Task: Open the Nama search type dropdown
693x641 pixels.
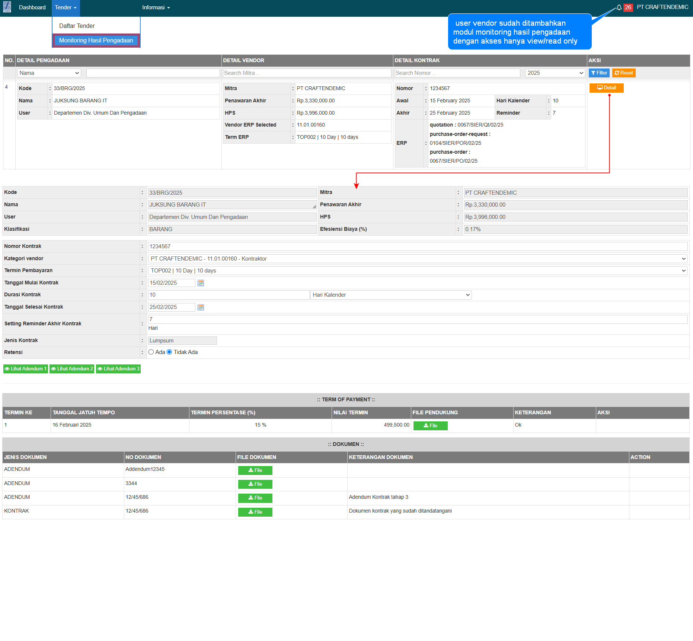Action: 49,73
